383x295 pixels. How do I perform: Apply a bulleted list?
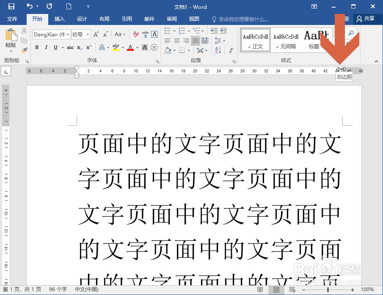coord(167,31)
